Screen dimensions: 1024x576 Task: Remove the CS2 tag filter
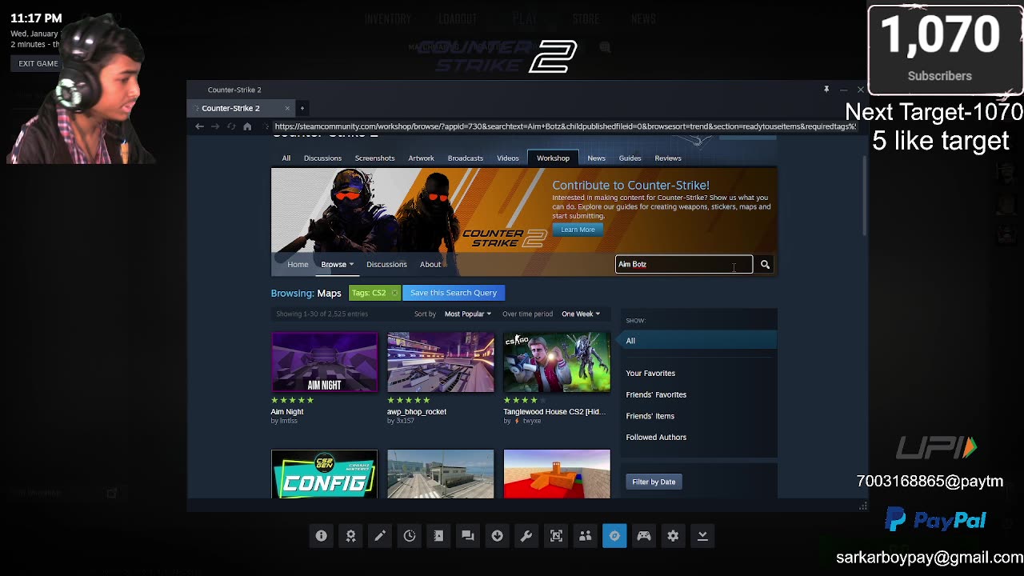point(394,293)
